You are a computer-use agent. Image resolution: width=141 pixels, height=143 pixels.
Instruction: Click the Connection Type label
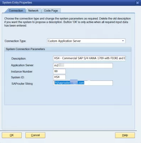(15, 41)
